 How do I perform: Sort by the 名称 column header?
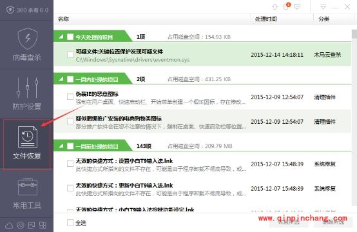point(63,19)
